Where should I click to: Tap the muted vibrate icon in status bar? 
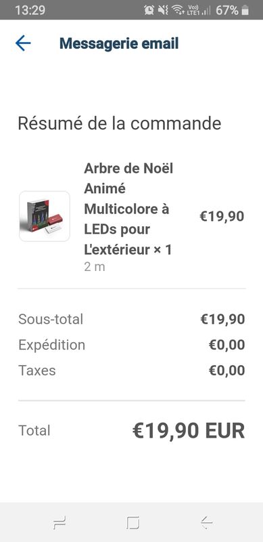pos(163,10)
